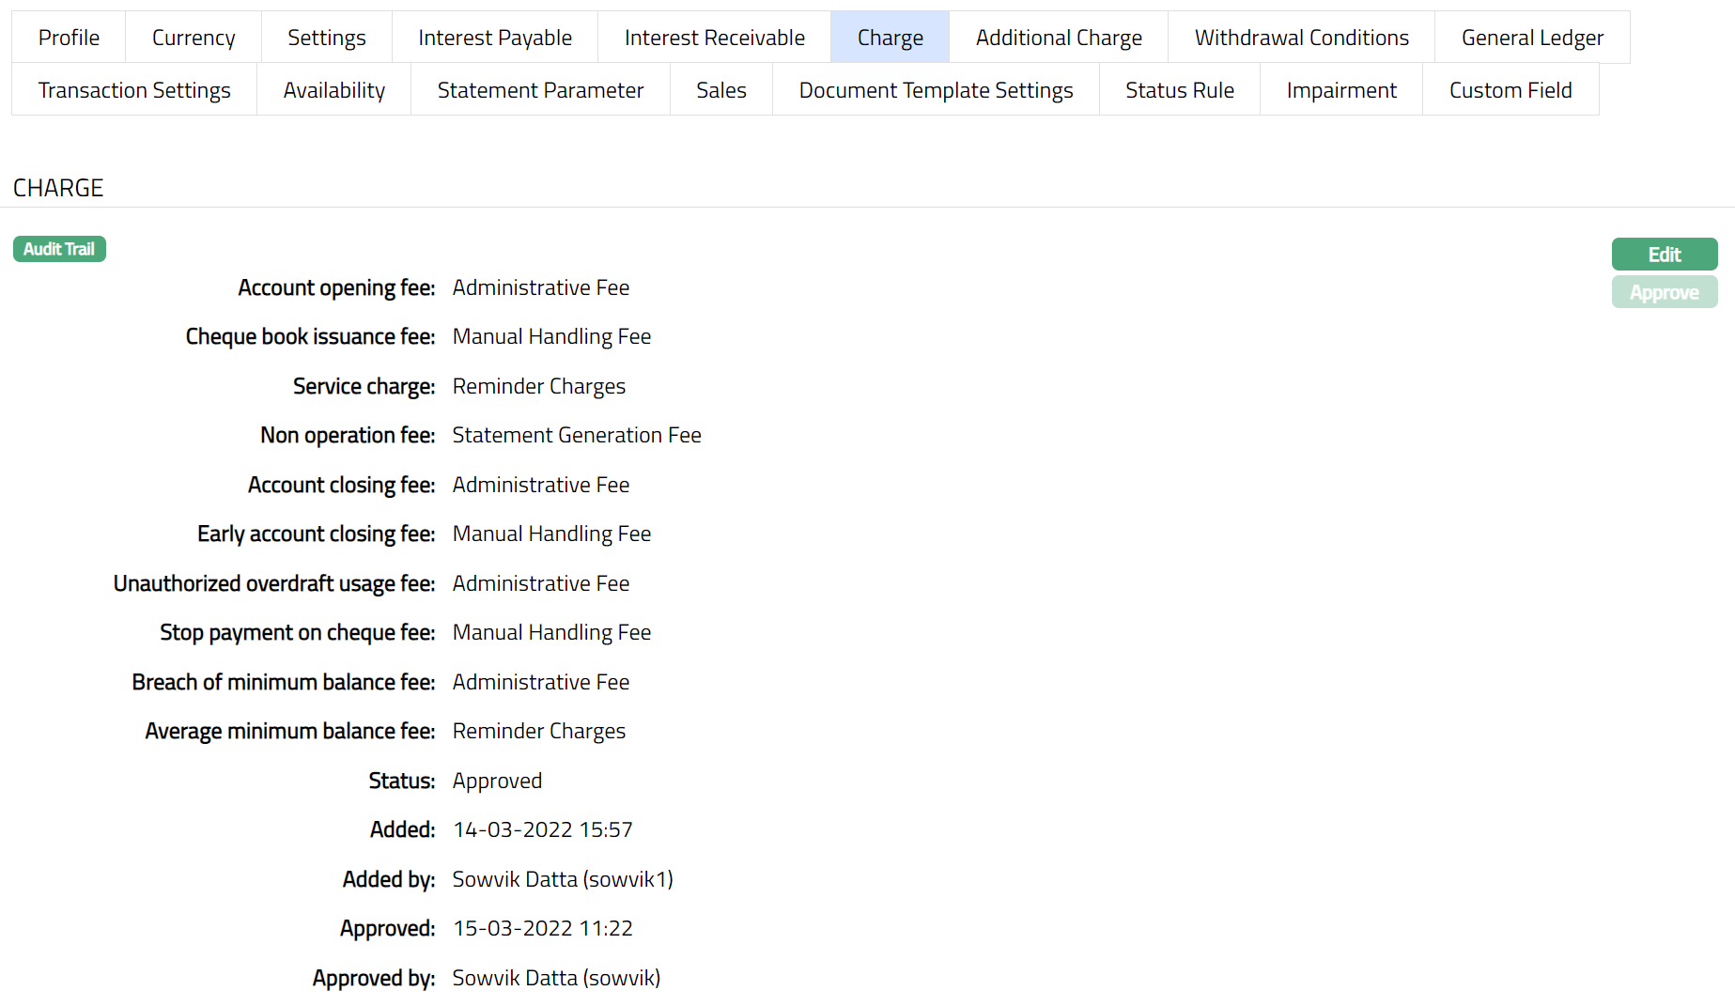The height and width of the screenshot is (1006, 1735).
Task: Open the Custom Field tab
Action: point(1510,90)
